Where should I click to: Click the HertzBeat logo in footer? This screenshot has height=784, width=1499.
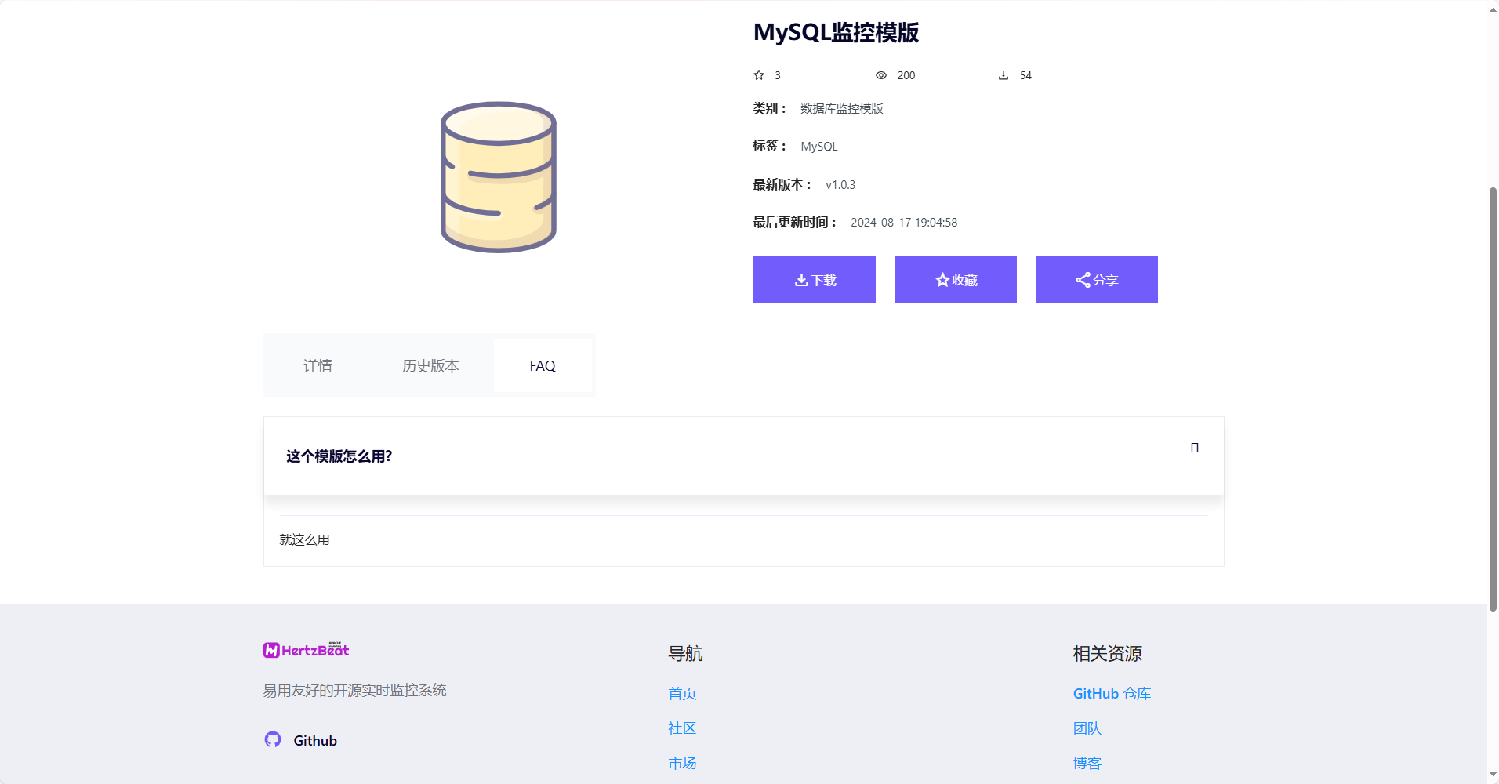click(306, 650)
